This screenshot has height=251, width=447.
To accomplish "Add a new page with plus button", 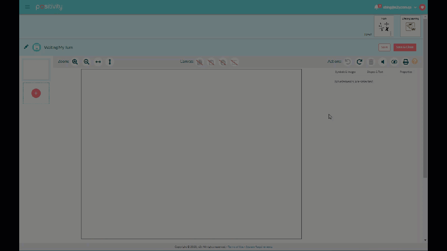I will 36,93.
